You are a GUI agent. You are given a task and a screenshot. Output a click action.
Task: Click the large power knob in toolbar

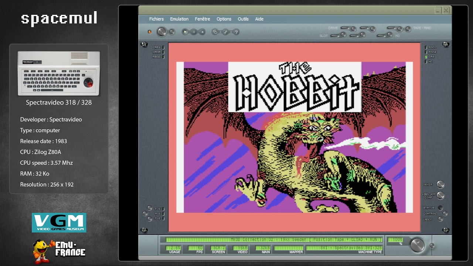[161, 32]
